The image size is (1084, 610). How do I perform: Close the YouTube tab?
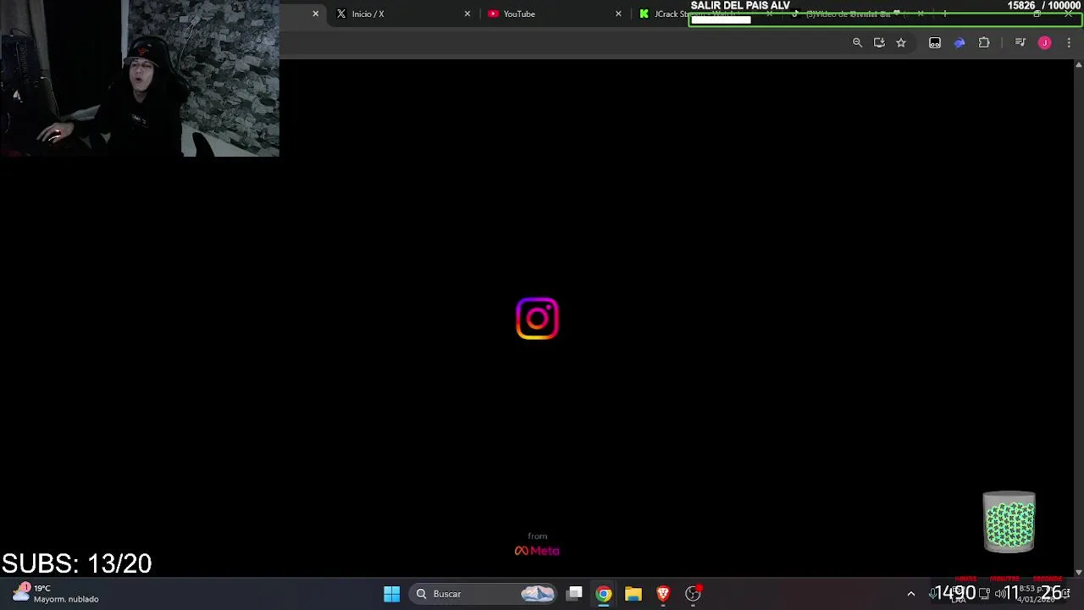pos(618,14)
